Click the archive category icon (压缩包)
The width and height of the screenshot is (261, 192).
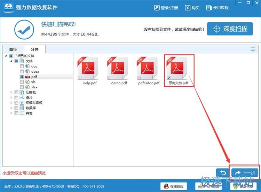pyautogui.click(x=22, y=92)
